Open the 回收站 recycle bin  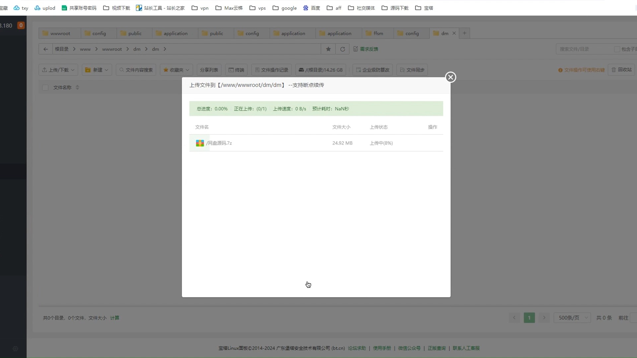tap(621, 70)
